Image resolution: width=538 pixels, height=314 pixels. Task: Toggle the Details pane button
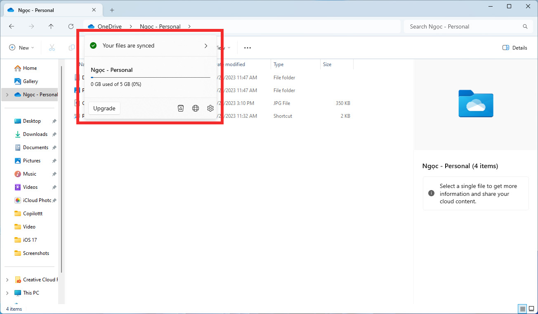(x=515, y=48)
